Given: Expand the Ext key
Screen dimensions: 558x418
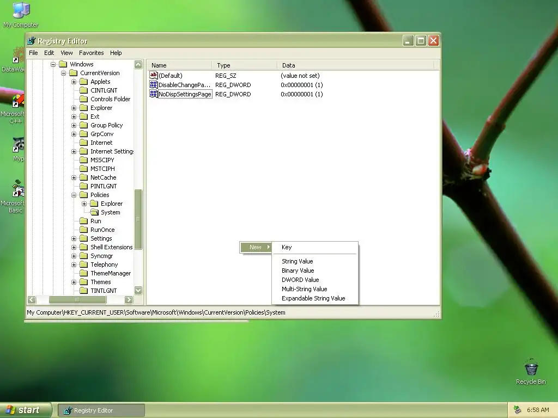Looking at the screenshot, I should [x=74, y=116].
